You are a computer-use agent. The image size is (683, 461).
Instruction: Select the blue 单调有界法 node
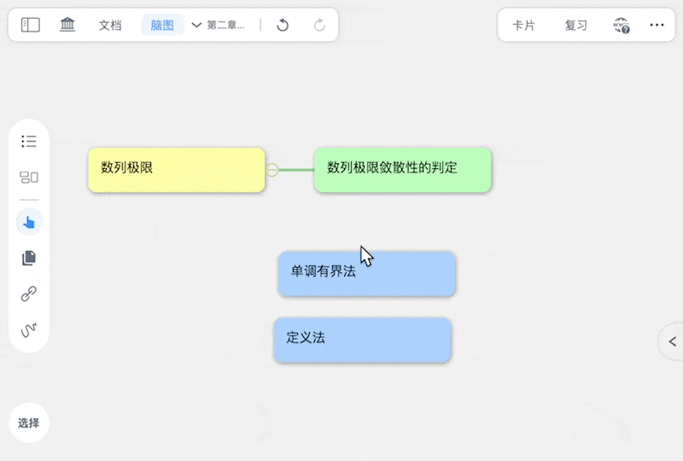coord(367,274)
